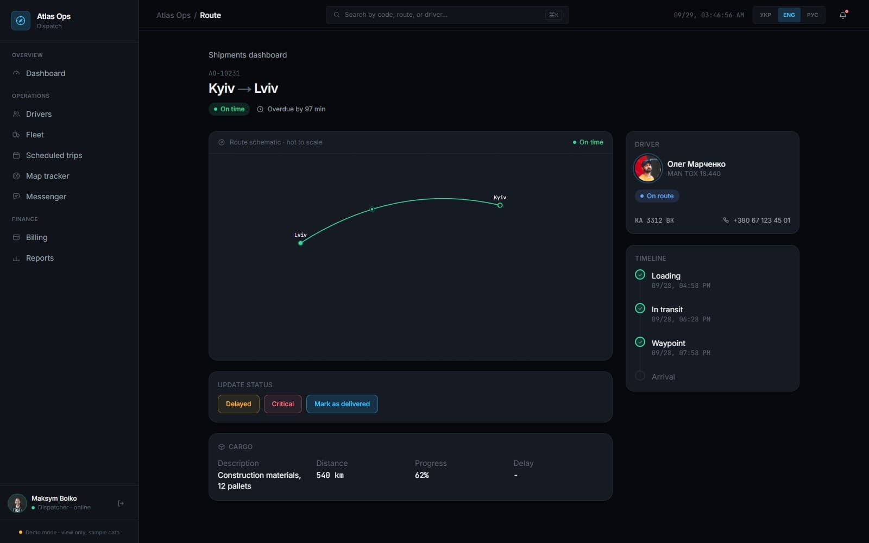Go back via Shipments dashboard link
869x543 pixels.
(248, 55)
